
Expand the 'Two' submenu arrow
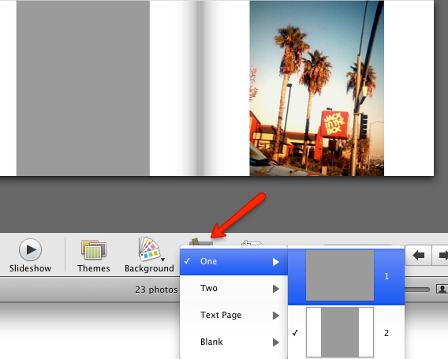pyautogui.click(x=276, y=289)
